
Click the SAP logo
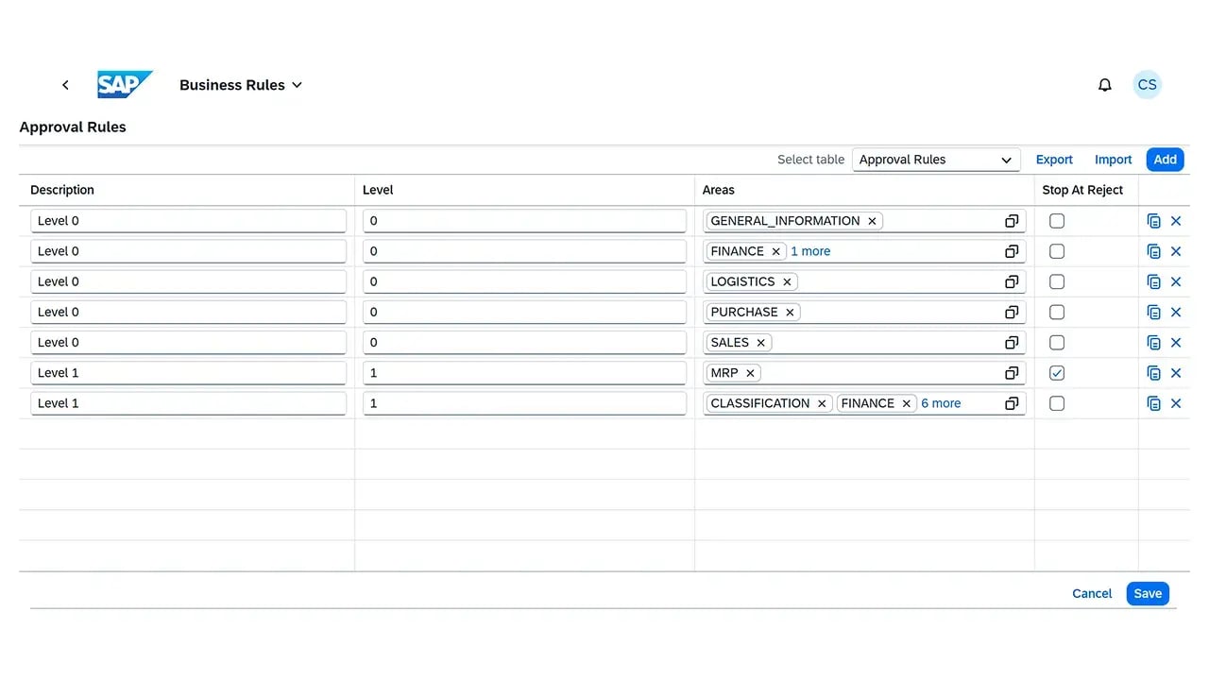(125, 85)
